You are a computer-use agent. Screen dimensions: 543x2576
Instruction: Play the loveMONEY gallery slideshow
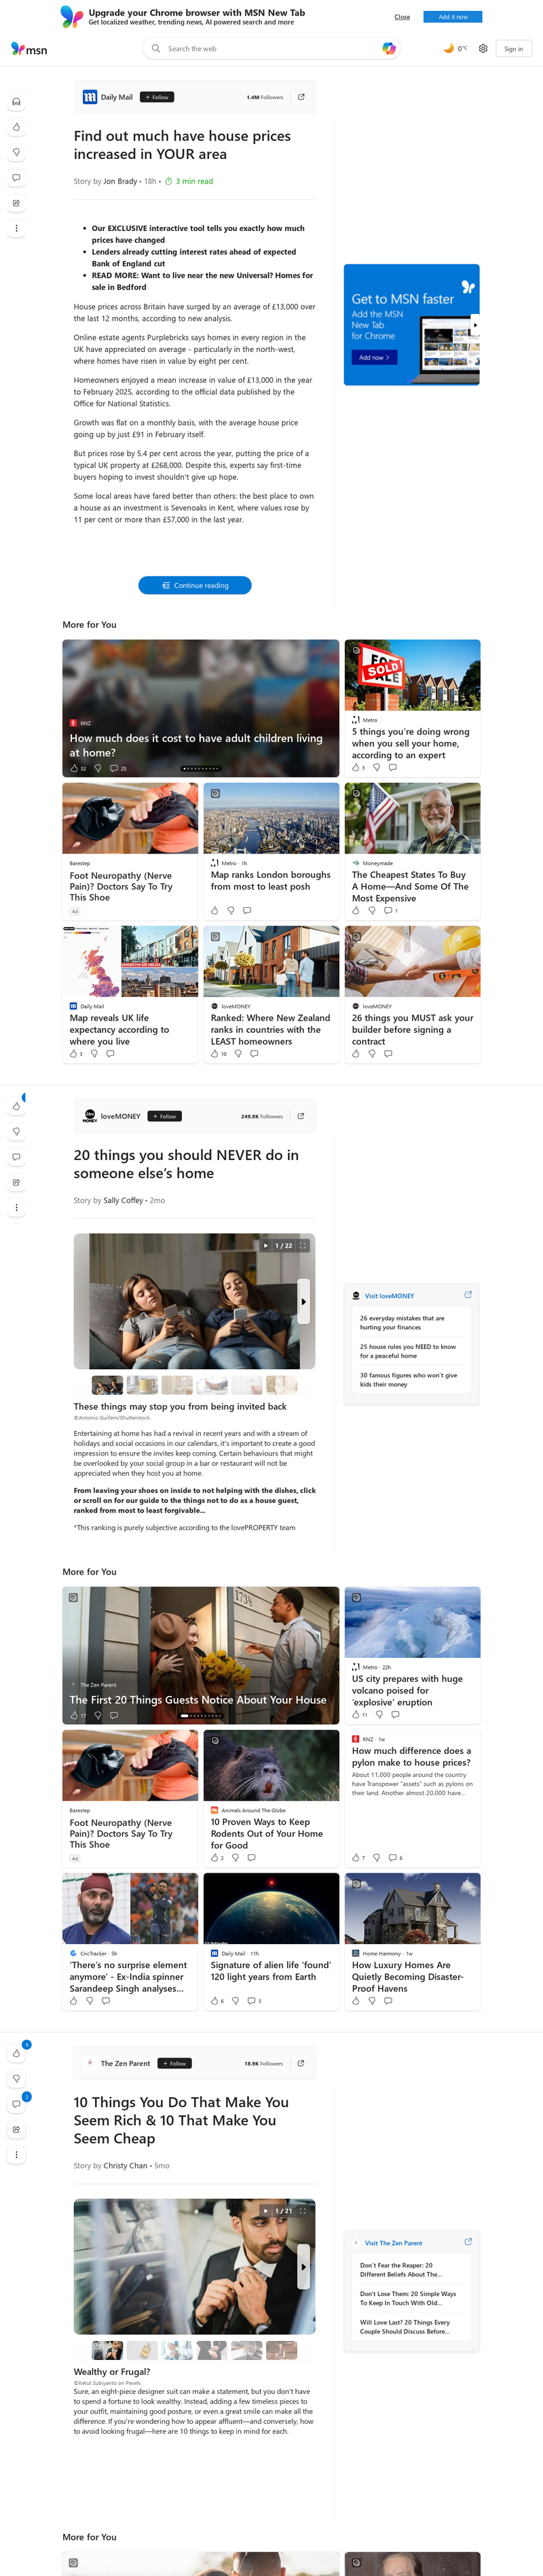265,1245
